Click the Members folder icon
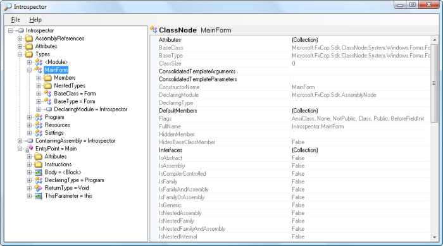This screenshot has width=443, height=246. point(47,78)
